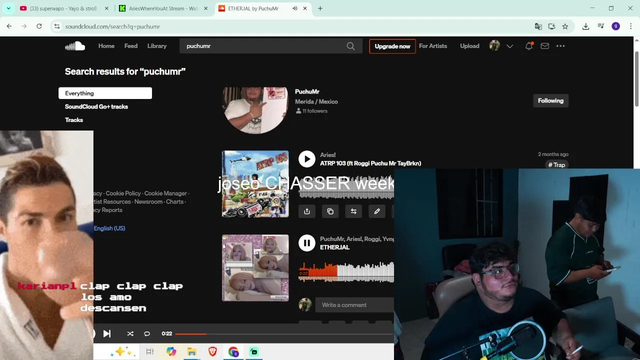Image resolution: width=640 pixels, height=360 pixels.
Task: Pause the ETHER.IAL track
Action: 307,243
